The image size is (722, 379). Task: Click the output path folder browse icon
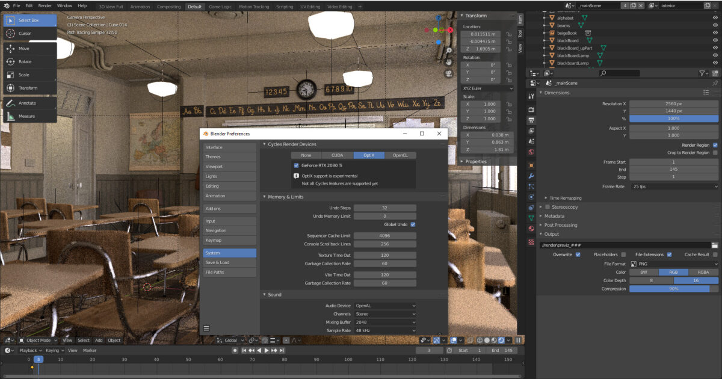click(715, 245)
